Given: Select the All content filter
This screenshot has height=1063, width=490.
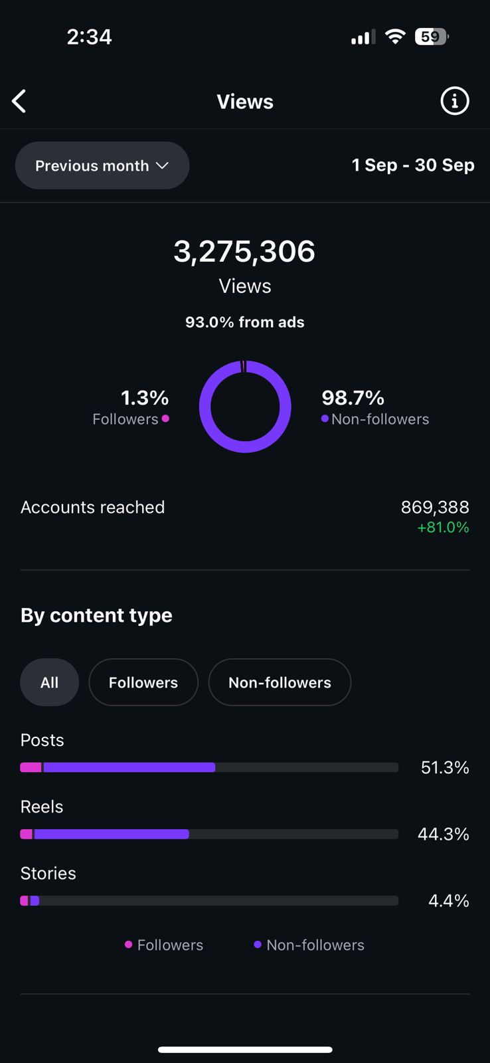Looking at the screenshot, I should (x=49, y=682).
